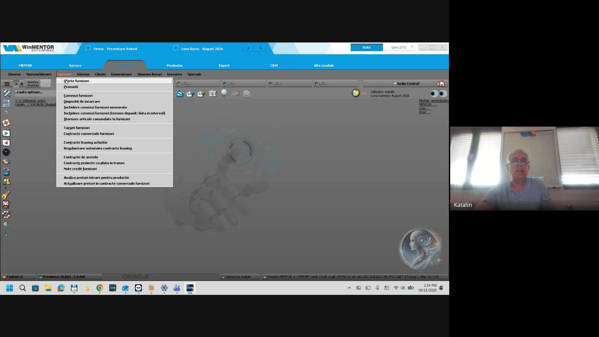Viewport: 599px width, 337px height.
Task: Open the golden key icon in sidebar
Action: coord(6,195)
